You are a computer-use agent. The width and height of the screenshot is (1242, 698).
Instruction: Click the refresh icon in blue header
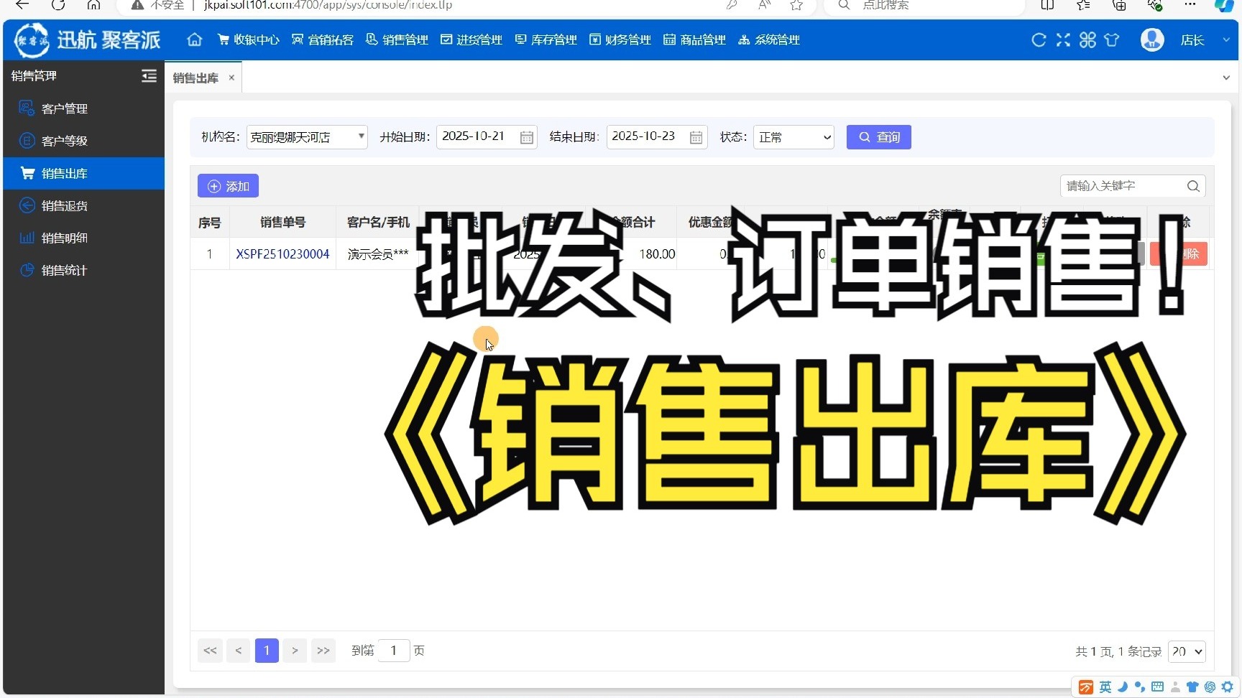coord(1038,40)
